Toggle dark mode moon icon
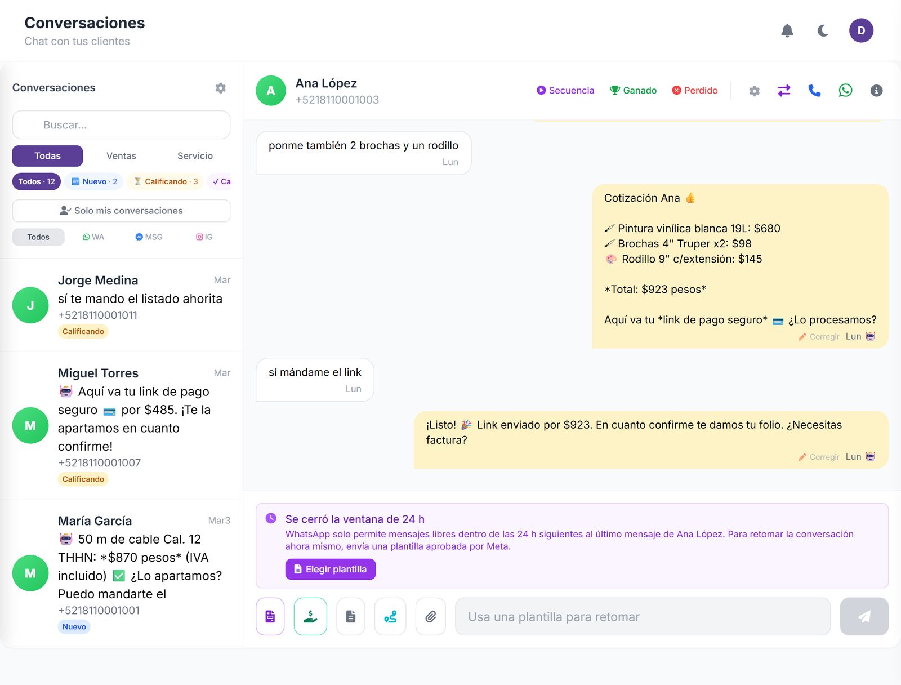The width and height of the screenshot is (901, 685). [823, 30]
